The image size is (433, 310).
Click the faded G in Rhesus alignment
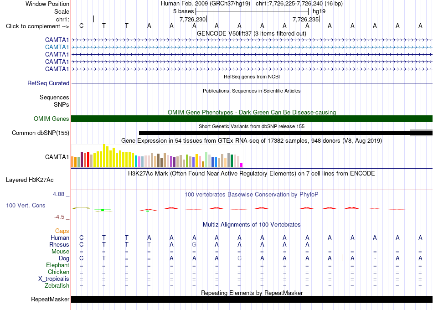[194, 244]
